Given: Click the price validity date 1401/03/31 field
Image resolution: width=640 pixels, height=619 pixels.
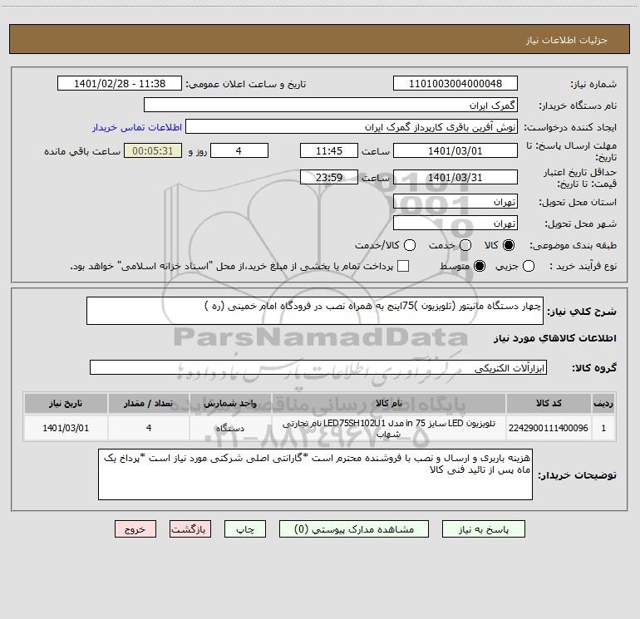Looking at the screenshot, I should tap(455, 178).
